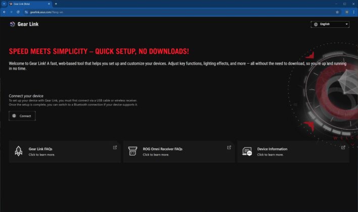Click the Connect button's device icon
The width and height of the screenshot is (358, 212).
coord(14,116)
